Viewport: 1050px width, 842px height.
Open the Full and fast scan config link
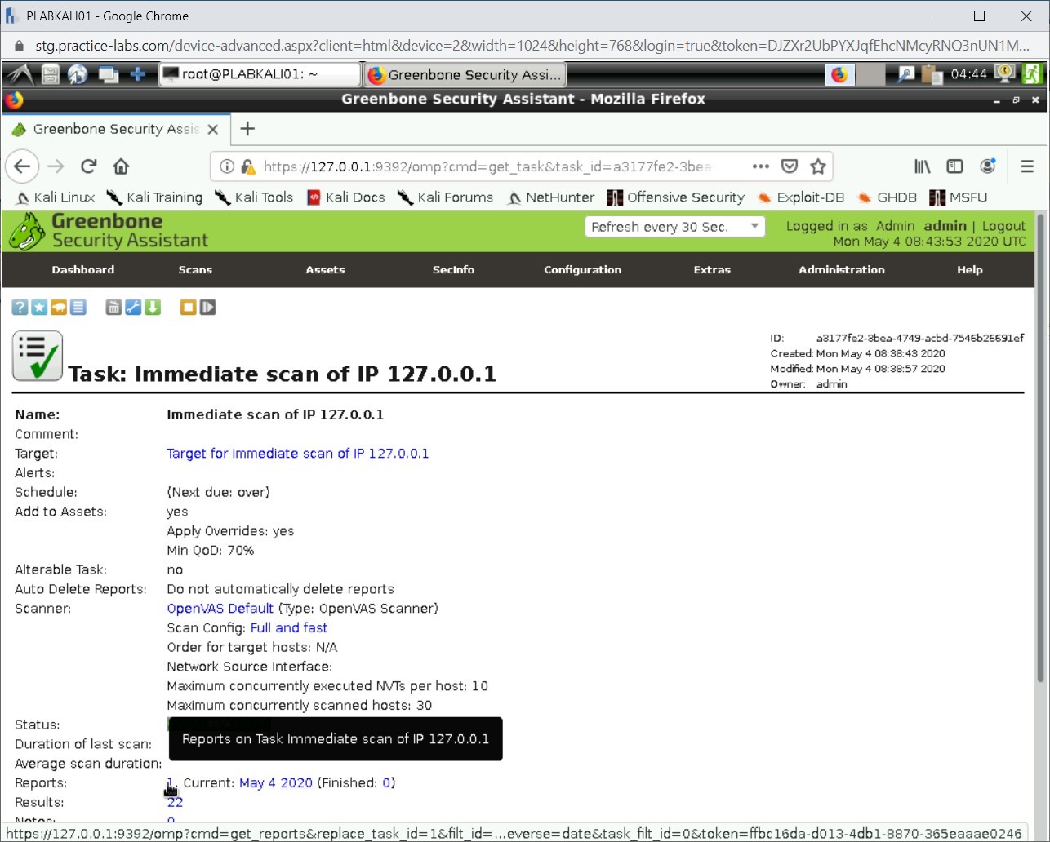pos(289,628)
